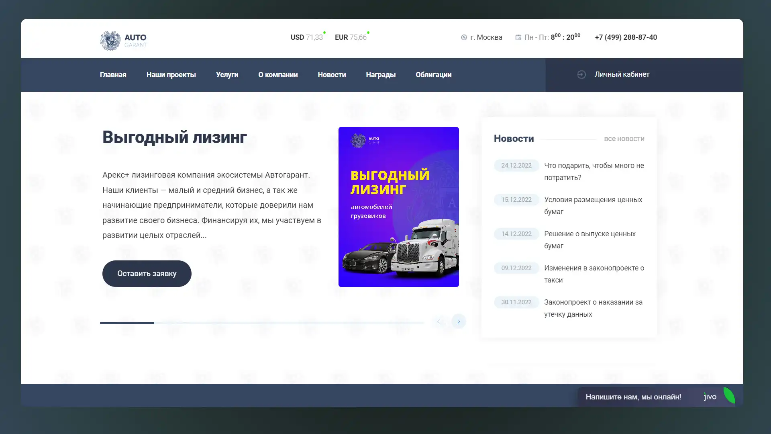Go to previous slide with left arrow
The width and height of the screenshot is (771, 434).
(x=439, y=321)
